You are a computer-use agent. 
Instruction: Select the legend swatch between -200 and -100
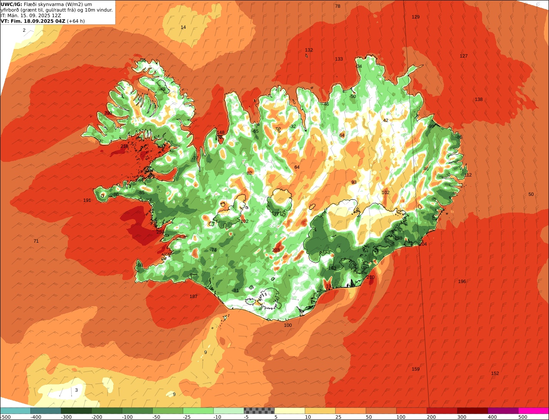pos(107,411)
